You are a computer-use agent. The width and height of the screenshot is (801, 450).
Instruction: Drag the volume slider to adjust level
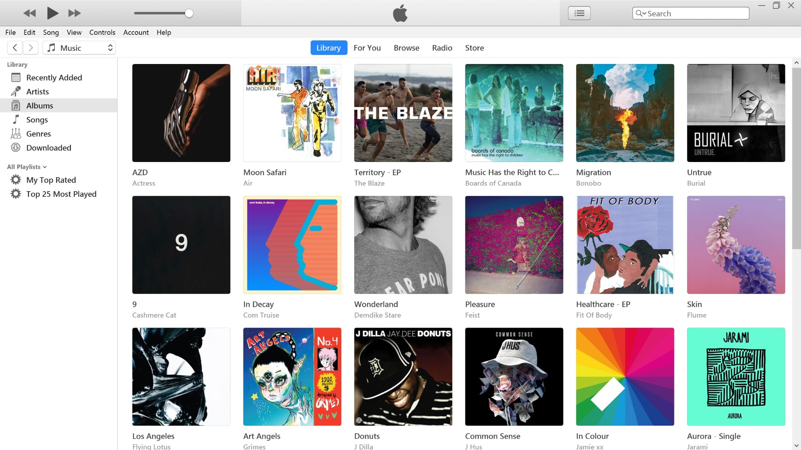coord(189,13)
